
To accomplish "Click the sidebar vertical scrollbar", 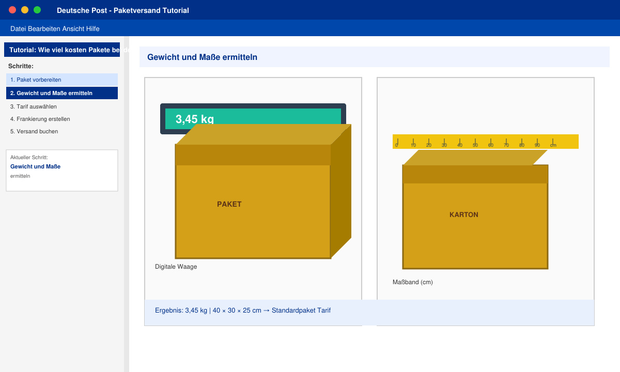I will (127, 204).
